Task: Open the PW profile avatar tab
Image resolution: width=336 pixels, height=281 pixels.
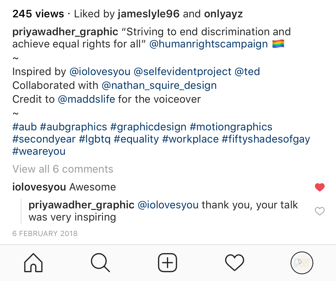Action: click(x=302, y=263)
